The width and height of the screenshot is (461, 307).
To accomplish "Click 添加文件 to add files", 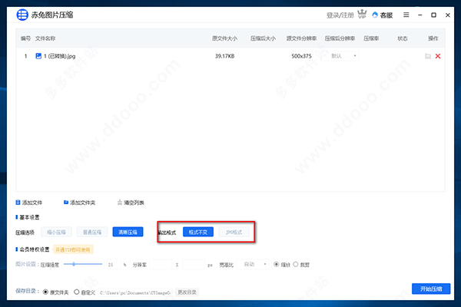I will 29,203.
